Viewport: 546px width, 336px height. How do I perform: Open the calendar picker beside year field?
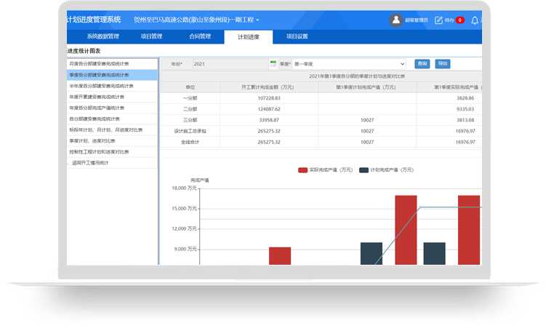pyautogui.click(x=273, y=64)
